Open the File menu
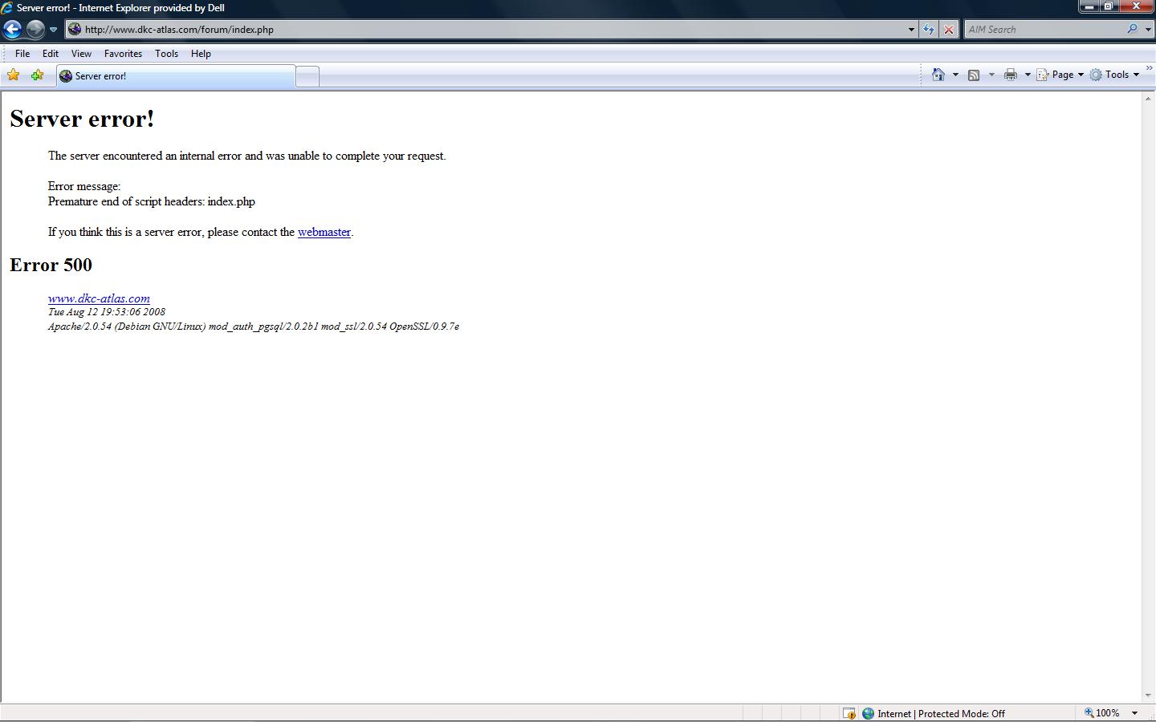Viewport: 1156px width, 722px height. tap(22, 54)
